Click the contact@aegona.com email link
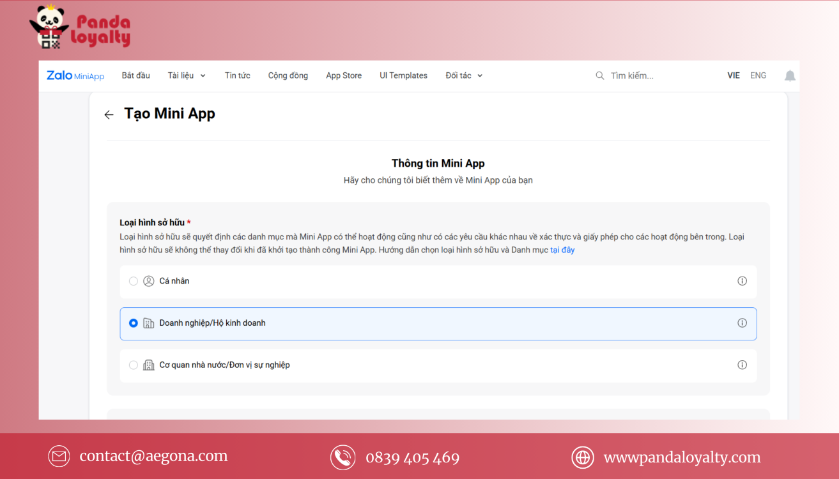This screenshot has height=479, width=839. [153, 456]
